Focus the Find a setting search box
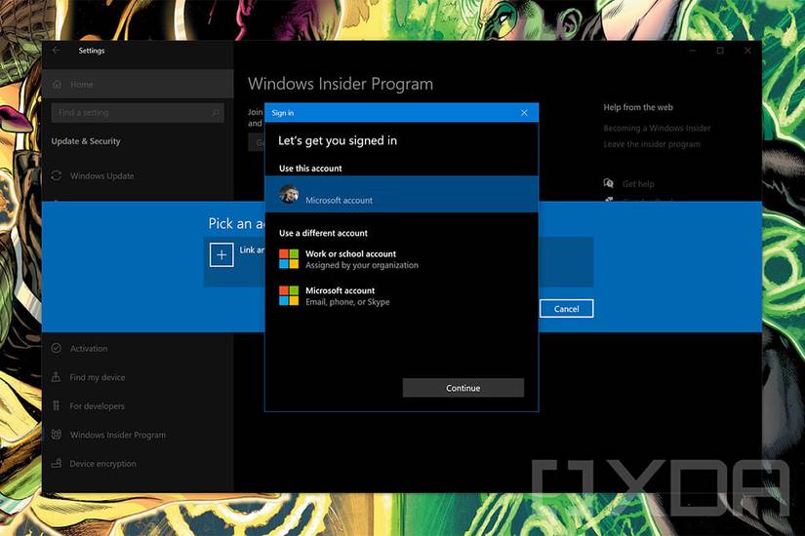 [x=138, y=112]
